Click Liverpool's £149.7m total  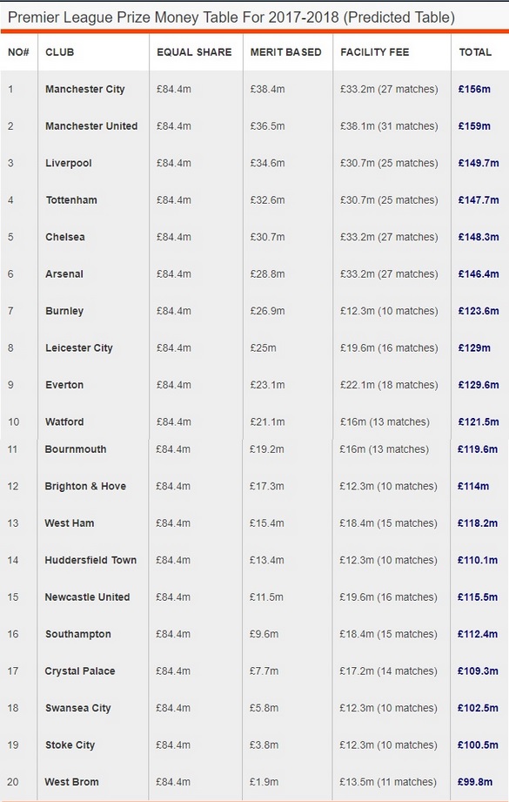(x=479, y=163)
